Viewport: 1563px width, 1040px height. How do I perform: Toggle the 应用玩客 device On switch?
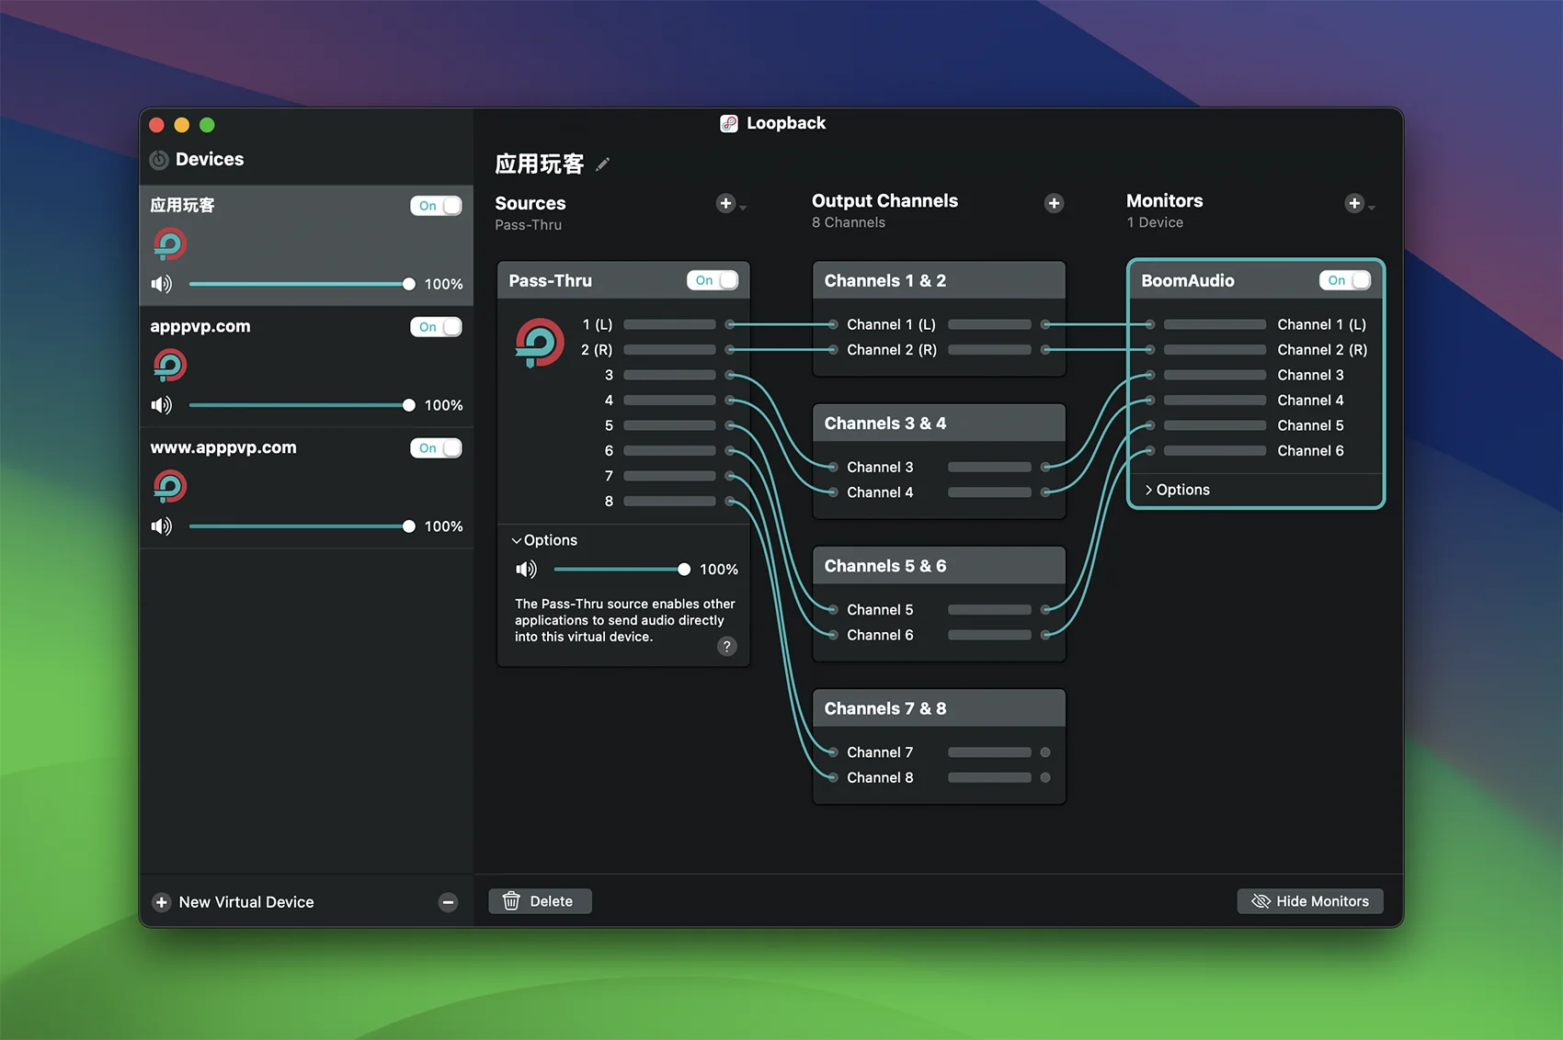(x=436, y=206)
